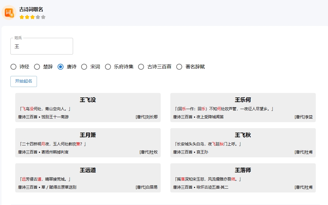
Task: Click the fifth empty rating star
Action: pos(43,17)
